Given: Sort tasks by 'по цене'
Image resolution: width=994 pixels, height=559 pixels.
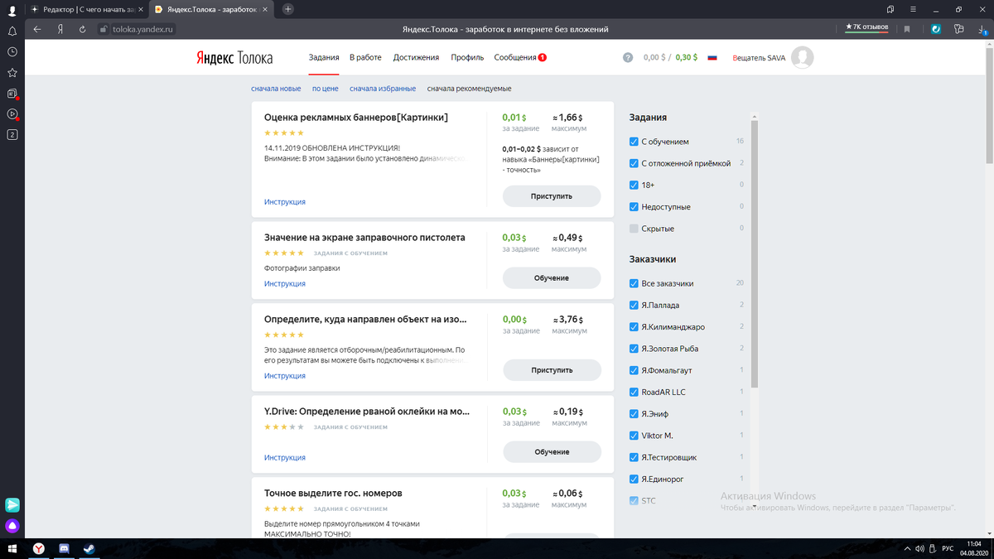Looking at the screenshot, I should [x=325, y=89].
